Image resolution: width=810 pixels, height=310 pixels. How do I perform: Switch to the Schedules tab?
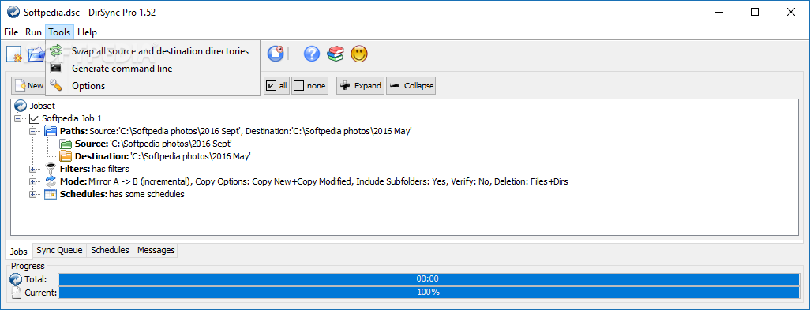110,250
